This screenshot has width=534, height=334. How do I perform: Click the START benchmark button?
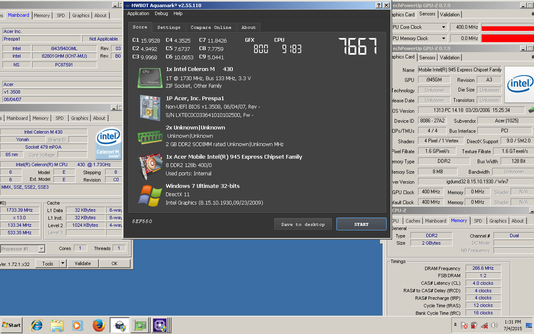point(361,224)
